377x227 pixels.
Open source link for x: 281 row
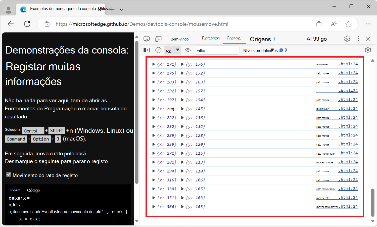(x=337, y=162)
